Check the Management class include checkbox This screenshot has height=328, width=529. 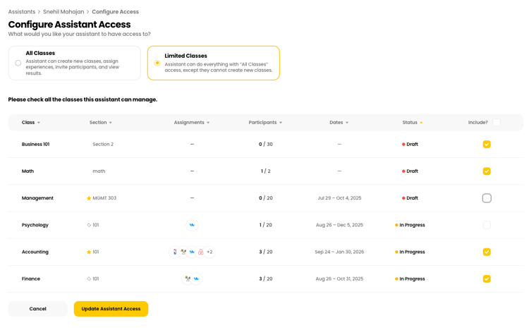point(487,198)
